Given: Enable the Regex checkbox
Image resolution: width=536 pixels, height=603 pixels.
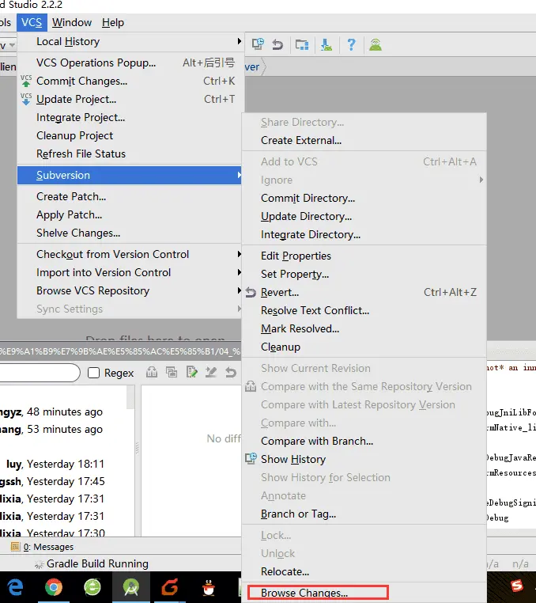Looking at the screenshot, I should point(93,373).
